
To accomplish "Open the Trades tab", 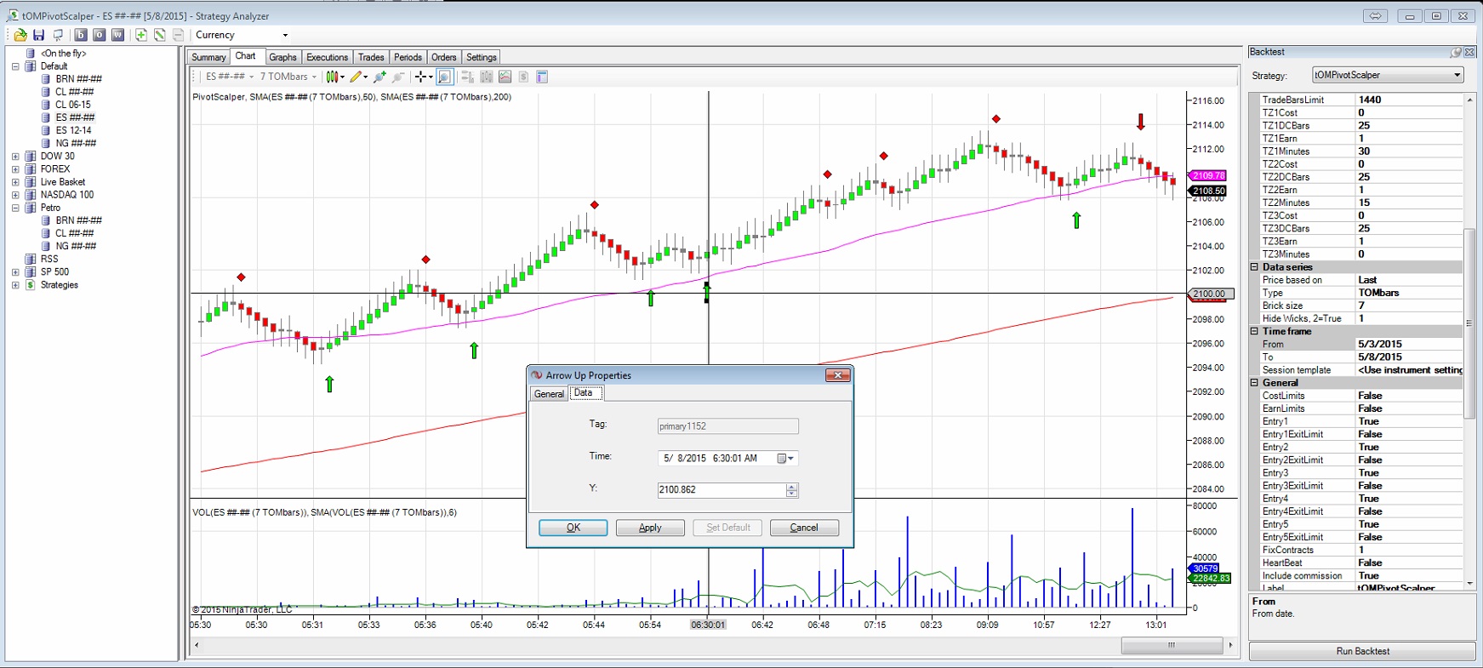I will click(x=371, y=57).
